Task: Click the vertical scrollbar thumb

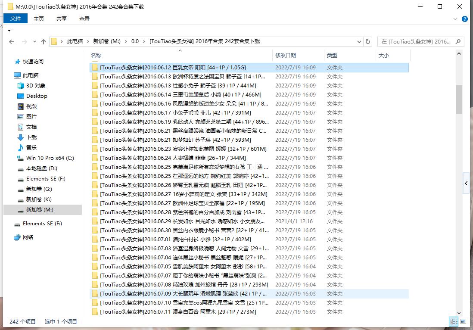Action: (x=459, y=99)
